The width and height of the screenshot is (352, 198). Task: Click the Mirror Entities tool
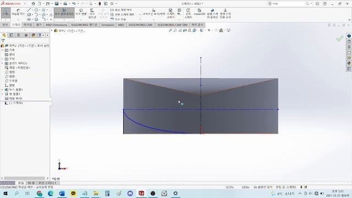121,10
